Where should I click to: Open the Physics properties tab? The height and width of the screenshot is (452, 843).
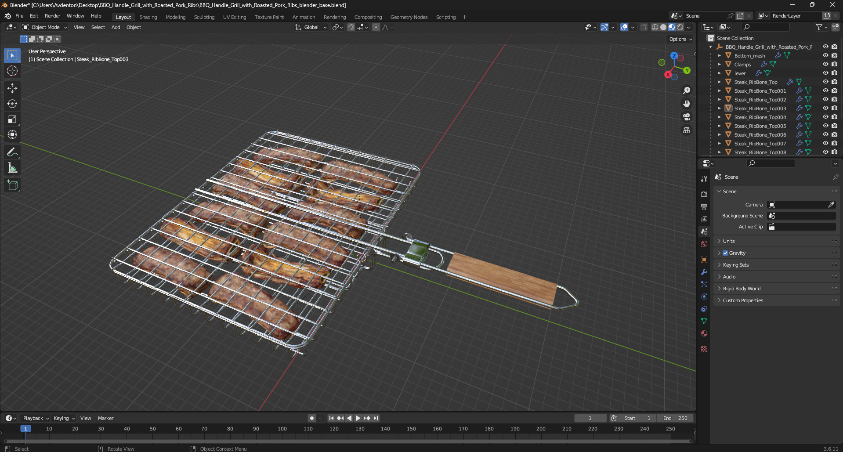(x=704, y=297)
